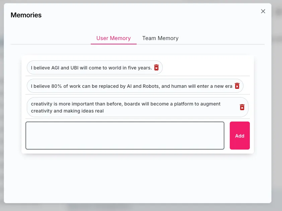Click the word "Robots" in second memory

151,86
